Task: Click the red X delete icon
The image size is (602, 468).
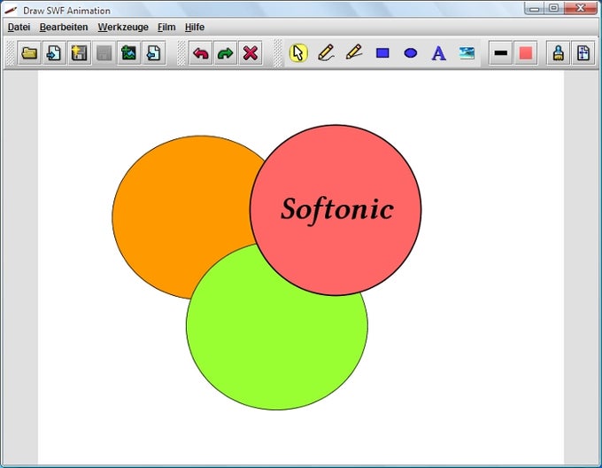Action: point(251,53)
